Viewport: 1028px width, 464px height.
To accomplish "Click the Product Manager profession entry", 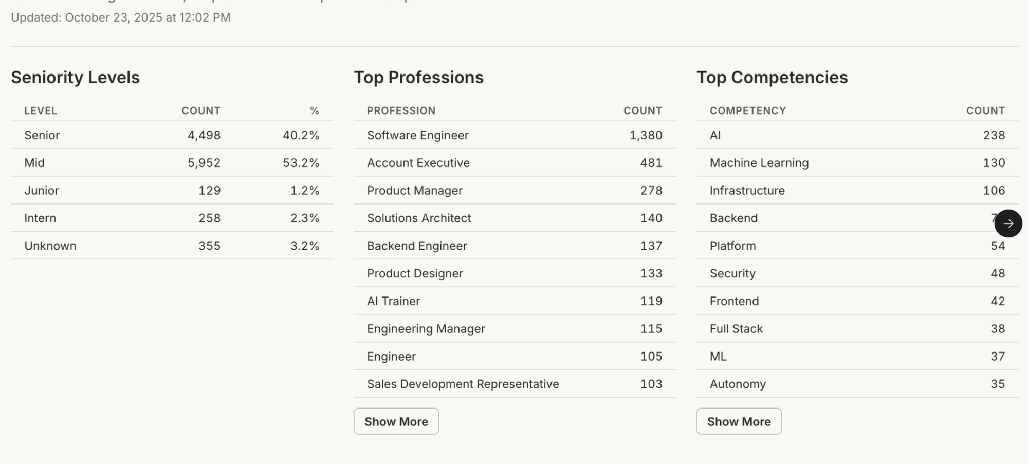I will click(515, 191).
